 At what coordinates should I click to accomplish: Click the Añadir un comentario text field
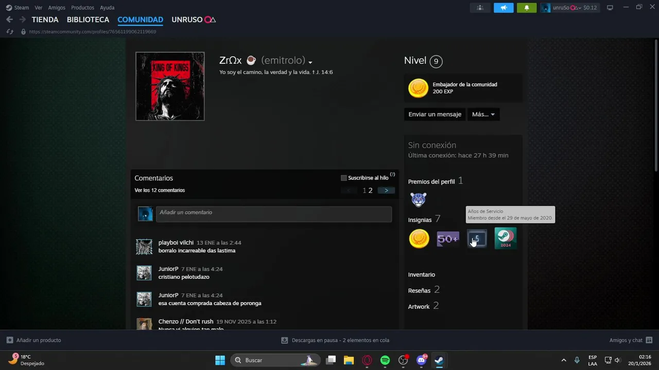click(x=274, y=214)
